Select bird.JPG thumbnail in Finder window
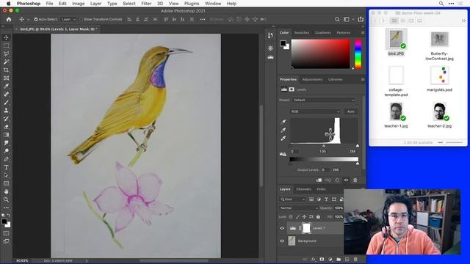470x264 pixels. (396, 39)
